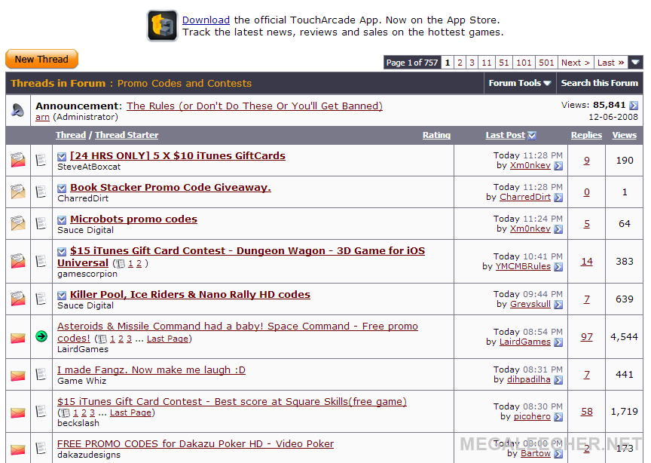This screenshot has height=463, width=651.
Task: Click the TouchArcade app icon
Action: pyautogui.click(x=162, y=26)
